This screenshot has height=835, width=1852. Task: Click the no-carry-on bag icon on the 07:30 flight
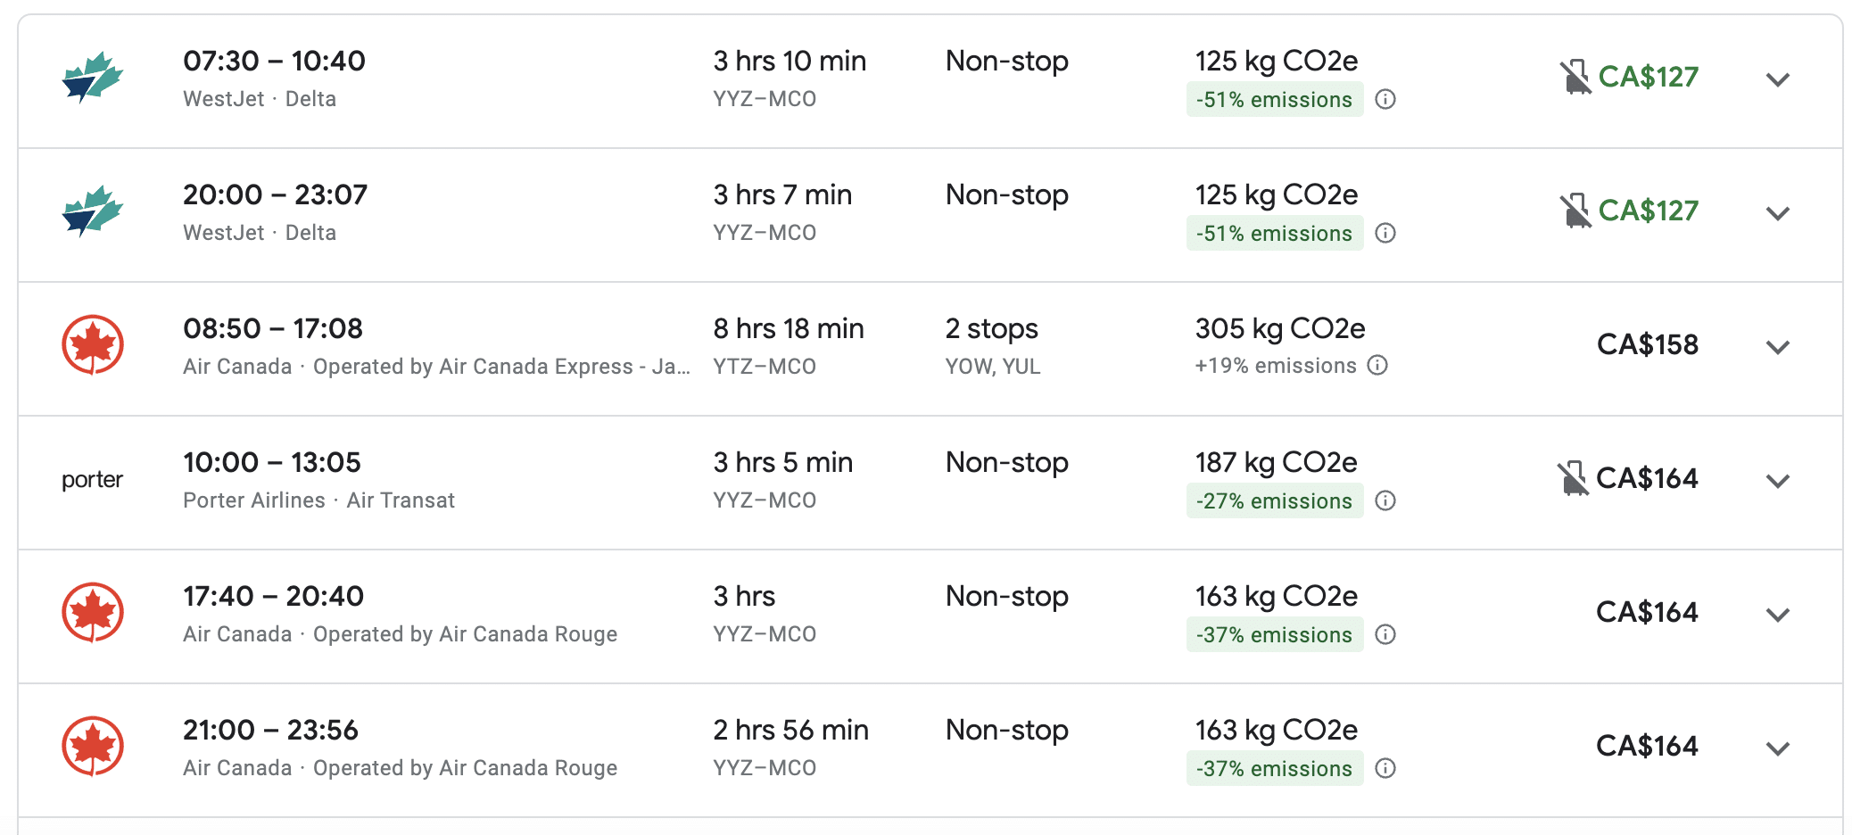tap(1575, 77)
